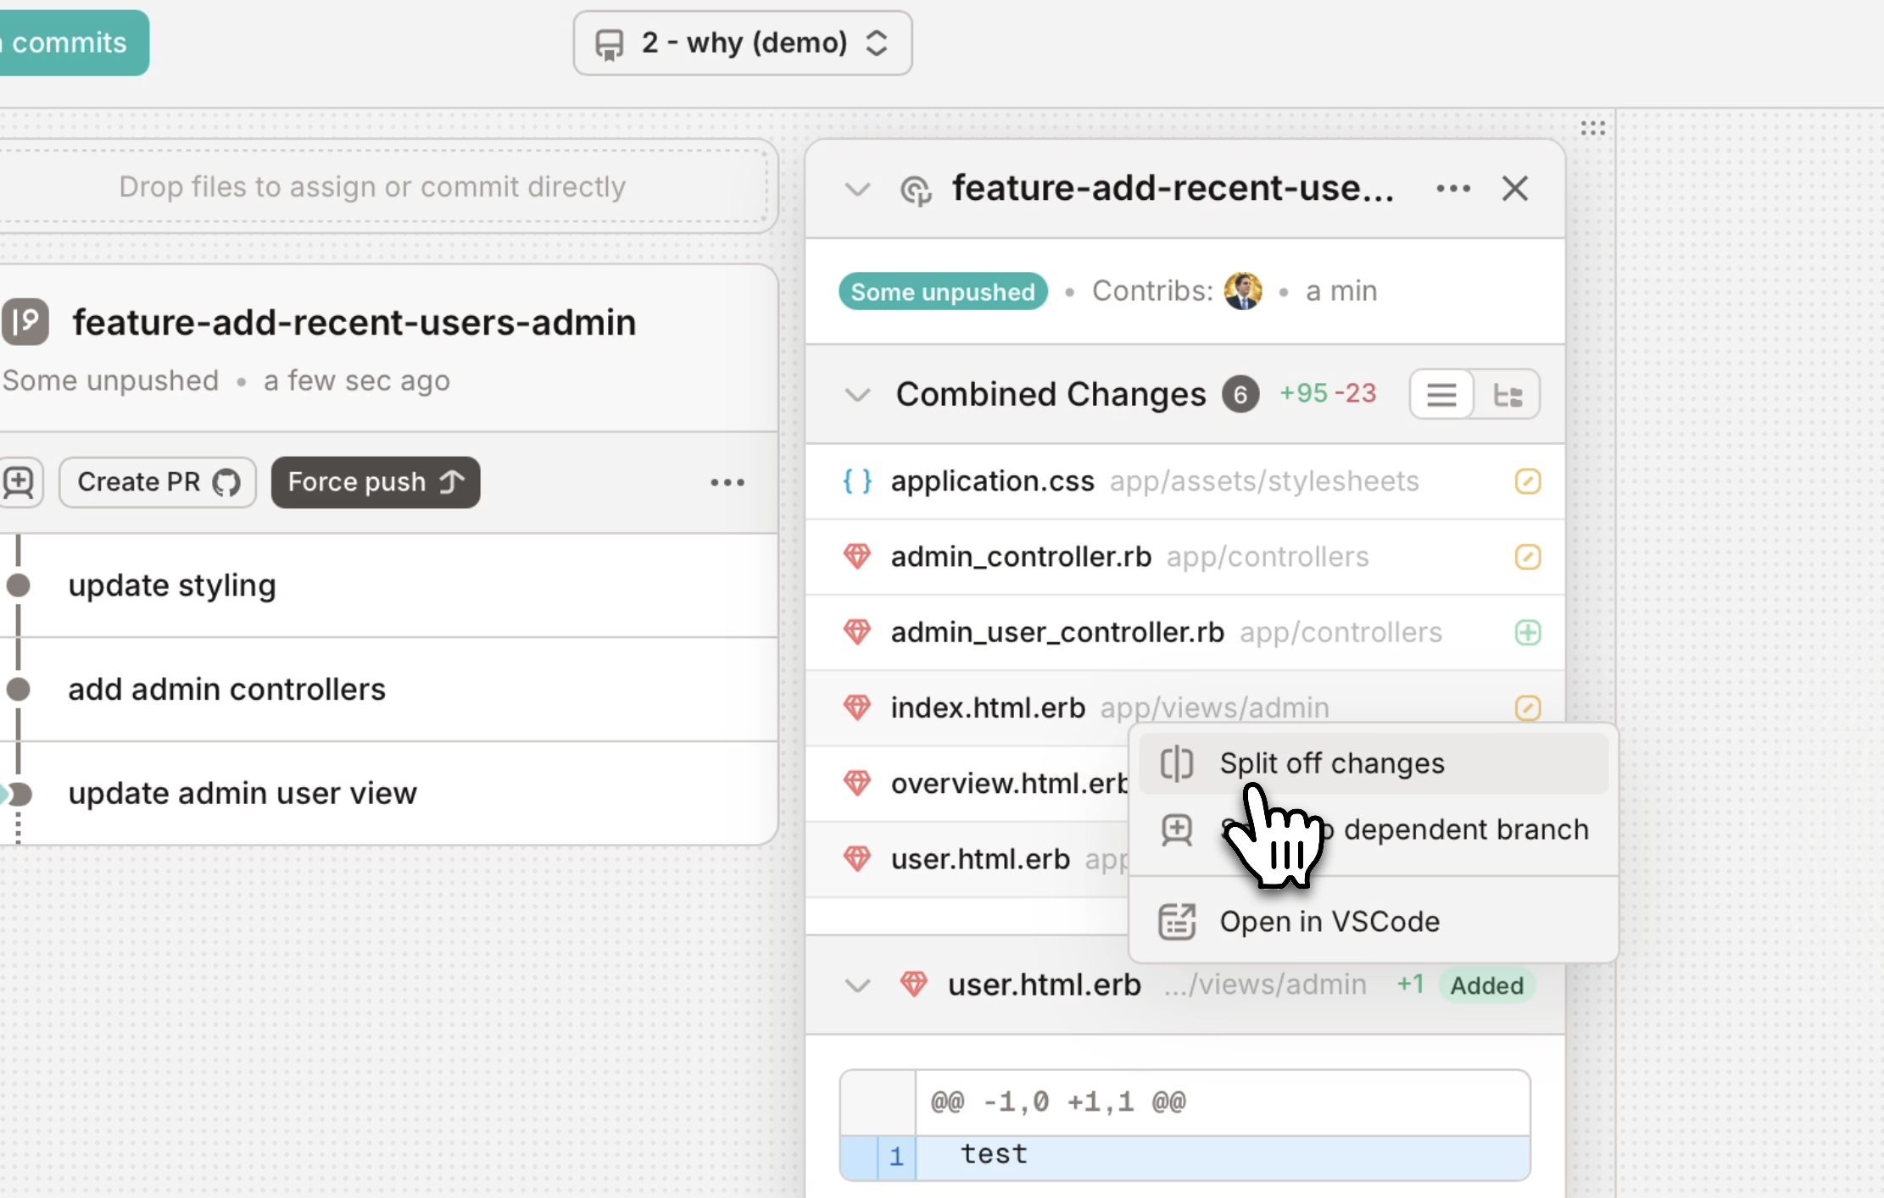Open the '2 - why (demo)' project dropdown
This screenshot has height=1198, width=1884.
pos(742,43)
